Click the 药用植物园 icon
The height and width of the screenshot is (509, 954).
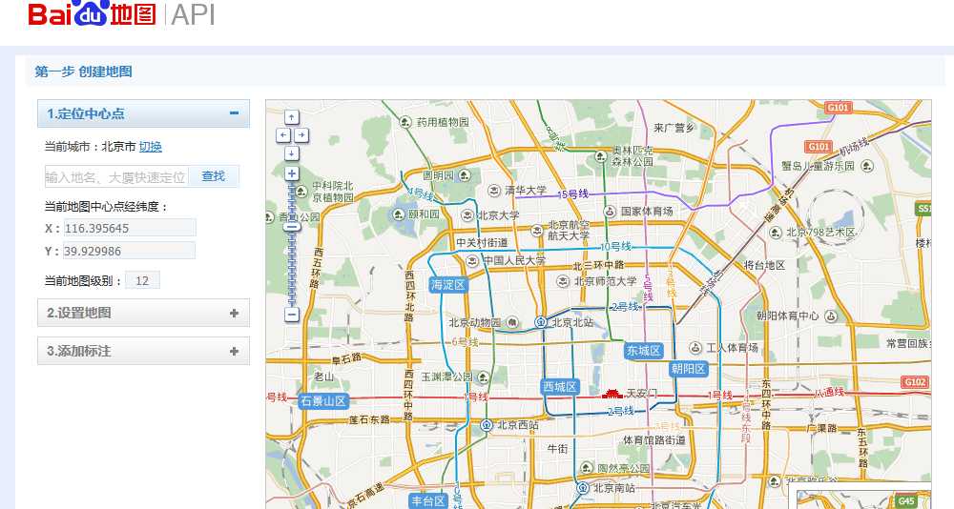405,122
